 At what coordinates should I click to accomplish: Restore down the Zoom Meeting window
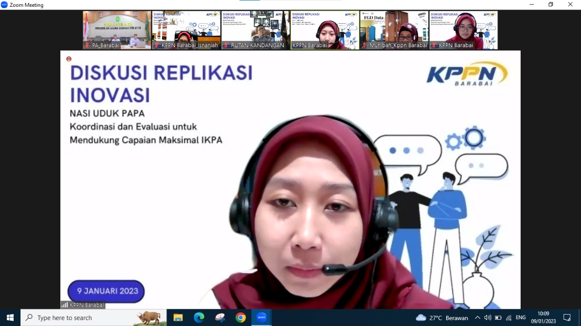point(551,5)
